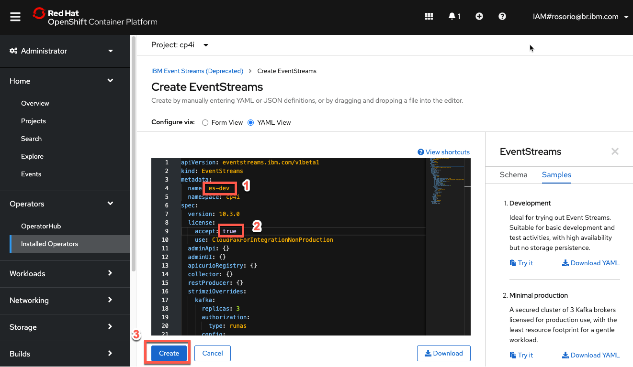The image size is (633, 367).
Task: Select the Form View radio button
Action: click(205, 122)
